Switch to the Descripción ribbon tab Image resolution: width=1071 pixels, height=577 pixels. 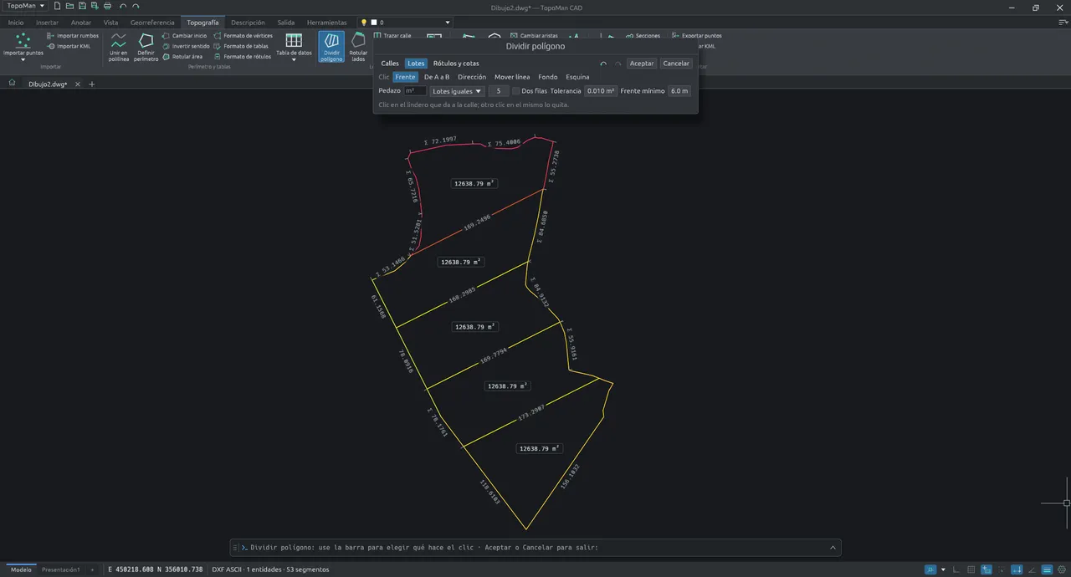pos(248,23)
